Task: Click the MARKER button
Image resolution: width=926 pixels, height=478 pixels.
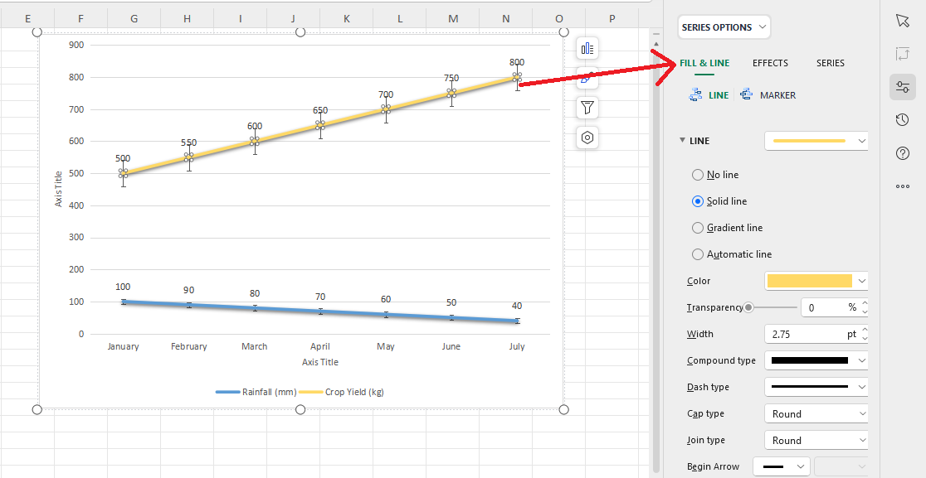Action: pos(768,94)
